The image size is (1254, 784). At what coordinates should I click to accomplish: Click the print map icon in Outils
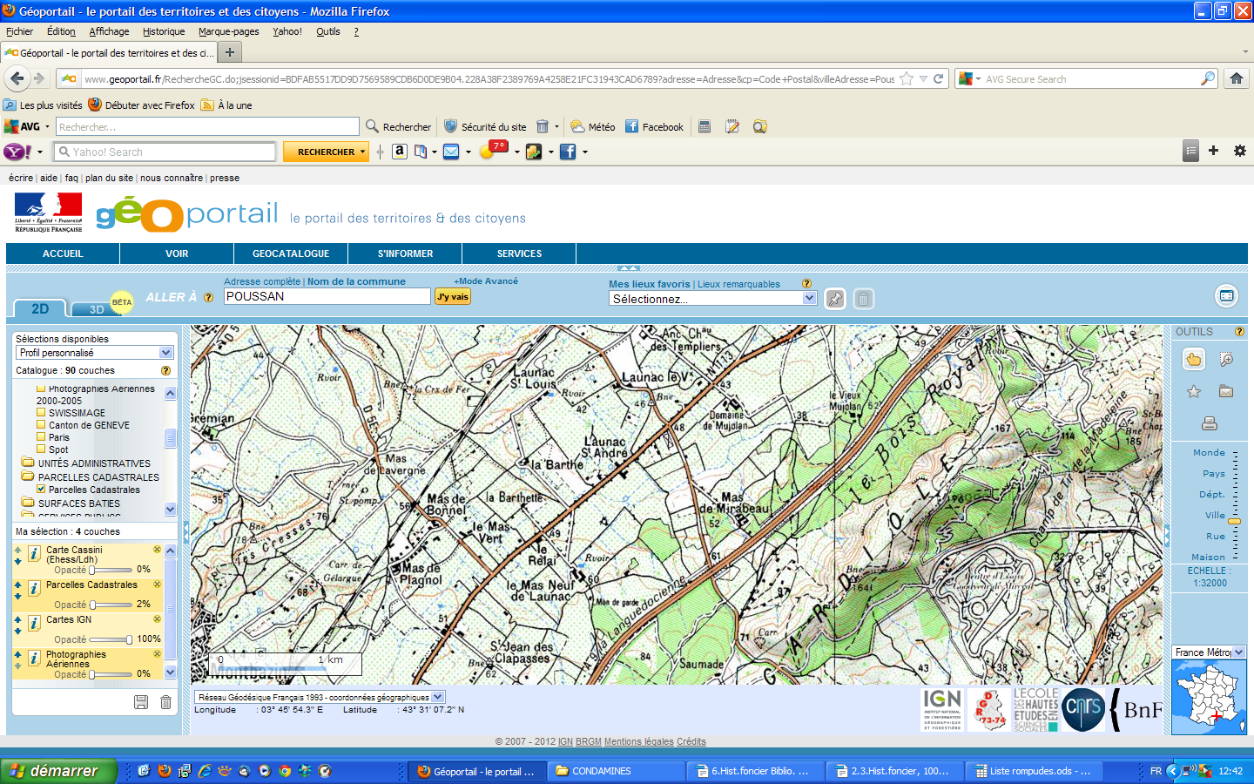tap(1209, 424)
